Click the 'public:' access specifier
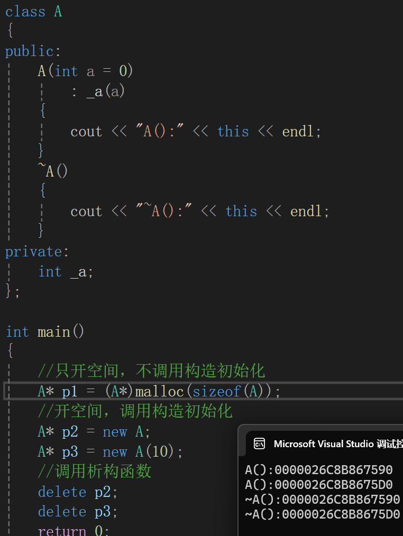 [x=33, y=51]
